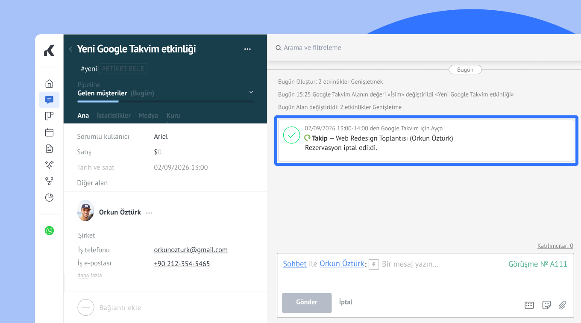Screen dimensions: 581x323
Task: Open the Kanban pipeline board icon
Action: tap(49, 116)
